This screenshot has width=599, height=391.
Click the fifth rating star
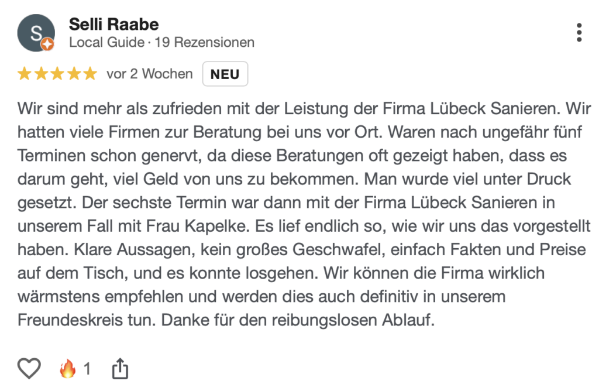[89, 74]
